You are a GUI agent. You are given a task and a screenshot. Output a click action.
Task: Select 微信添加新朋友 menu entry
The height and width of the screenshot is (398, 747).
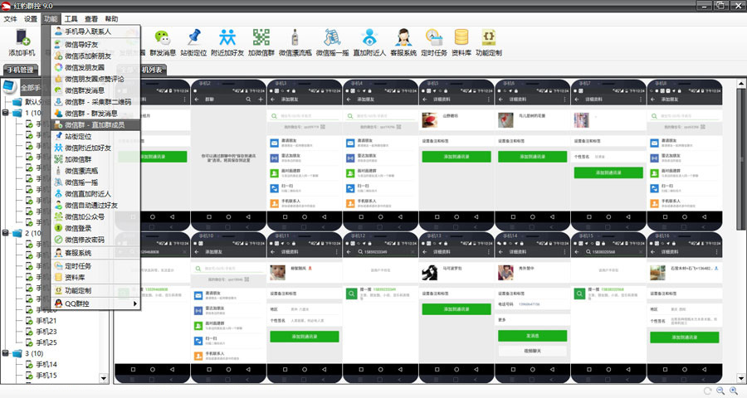[x=95, y=56]
